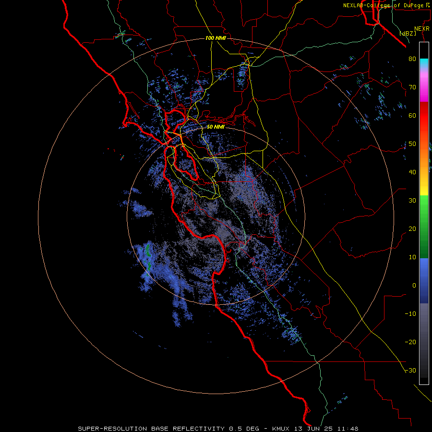Click the 50 dBZ scale label
This screenshot has width=432, height=432.
pyautogui.click(x=412, y=144)
